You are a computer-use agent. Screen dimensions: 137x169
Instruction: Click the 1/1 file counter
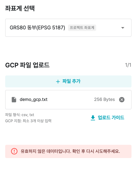click(128, 65)
